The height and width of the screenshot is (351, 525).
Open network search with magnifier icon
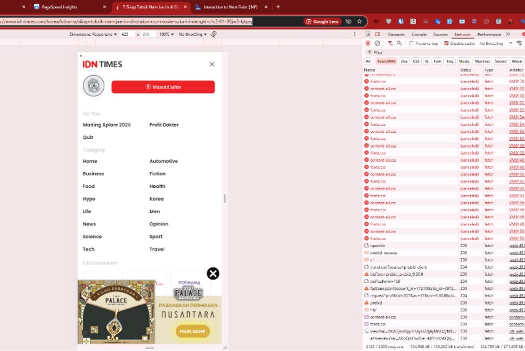399,43
